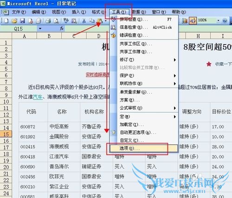Click the blue Help question mark icon
The image size is (232, 198).
(x=225, y=20)
